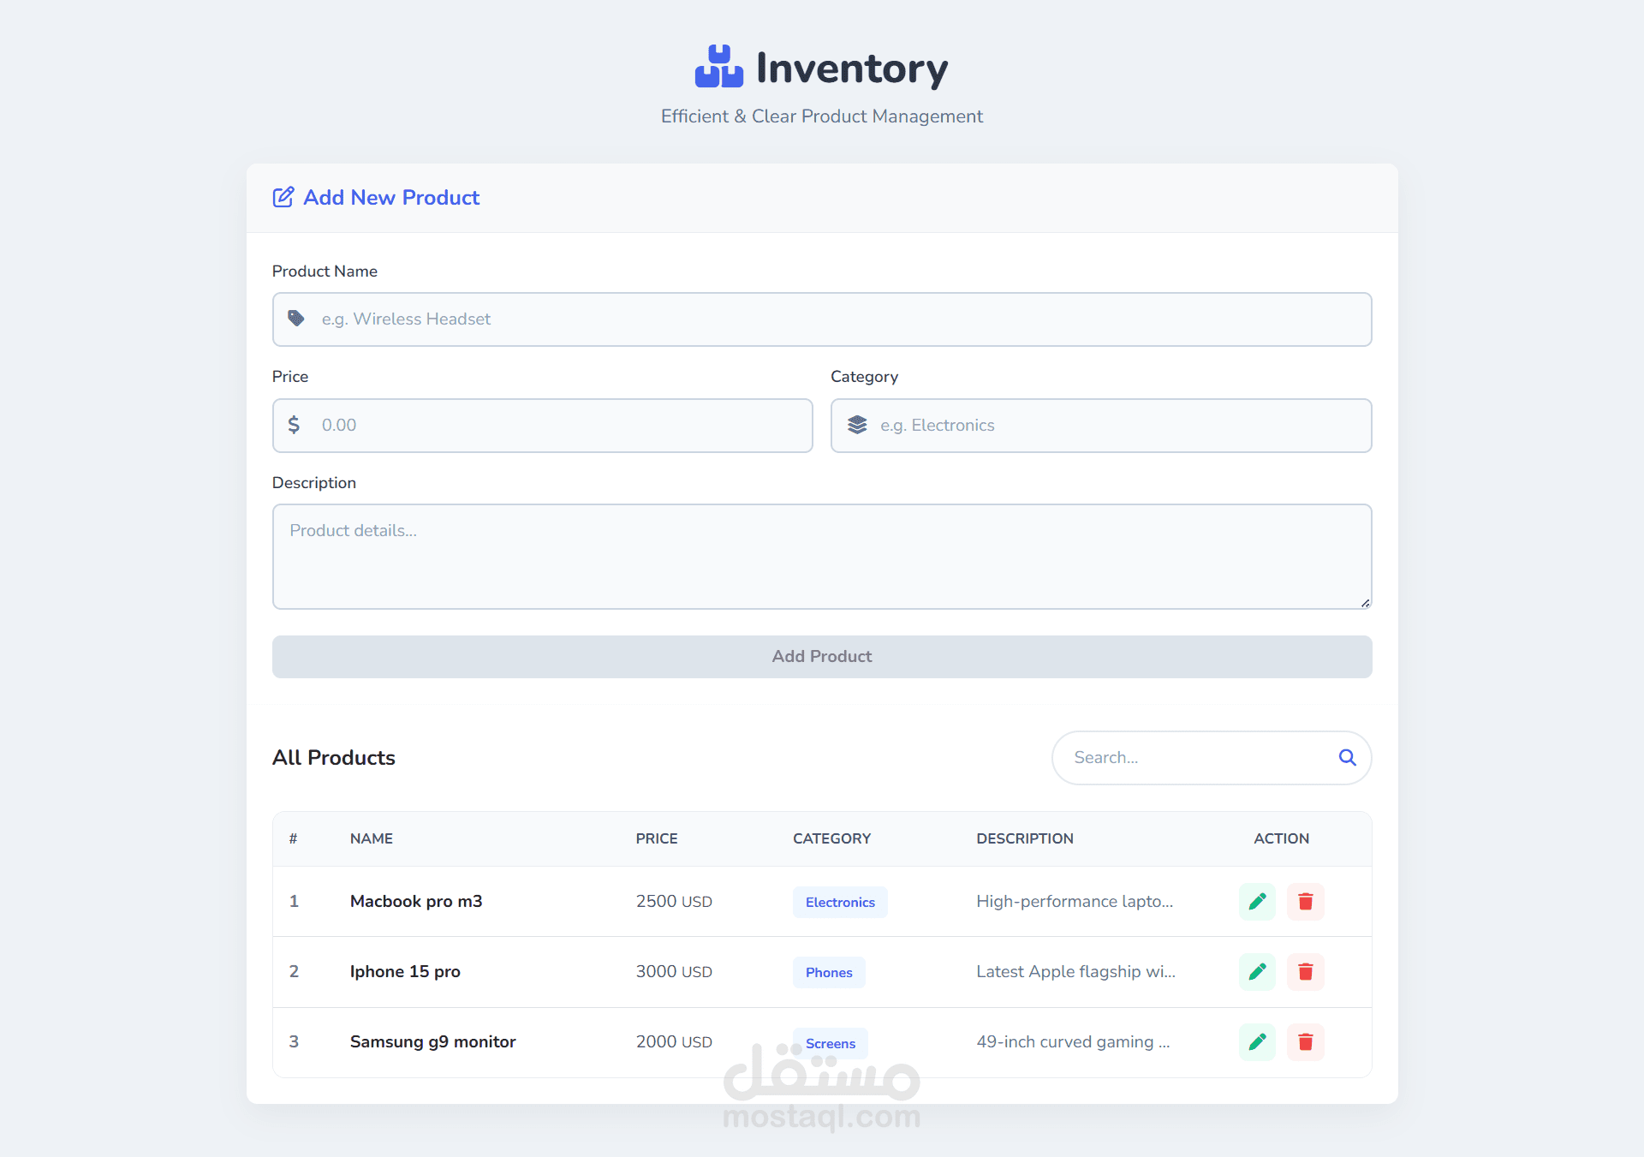Image resolution: width=1644 pixels, height=1157 pixels.
Task: Click the magnifier search icon
Action: coord(1347,757)
